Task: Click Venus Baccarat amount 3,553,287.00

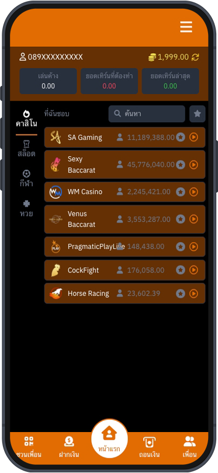Action: pos(148,219)
